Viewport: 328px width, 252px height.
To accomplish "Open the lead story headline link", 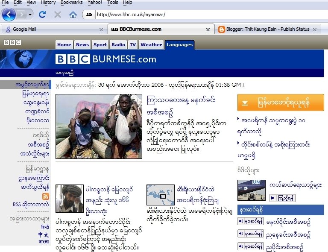I will point(181,106).
